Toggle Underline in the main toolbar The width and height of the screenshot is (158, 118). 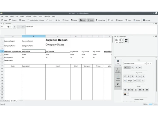pos(100,20)
